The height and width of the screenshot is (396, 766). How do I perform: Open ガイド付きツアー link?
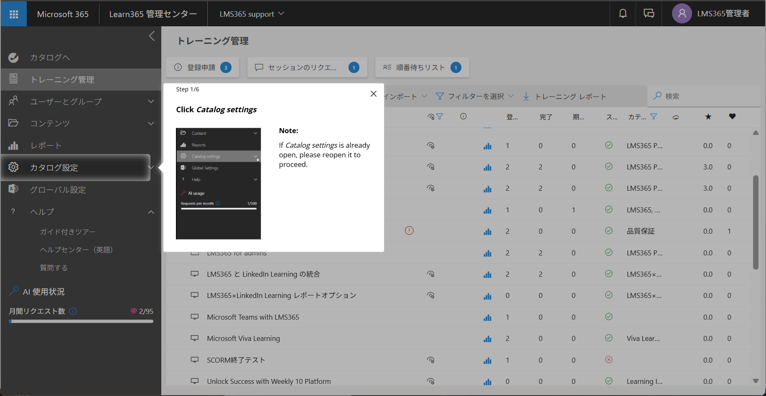coord(68,232)
